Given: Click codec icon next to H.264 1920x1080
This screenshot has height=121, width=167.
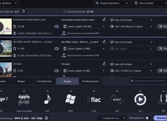Looking at the screenshot, I should [15, 55].
